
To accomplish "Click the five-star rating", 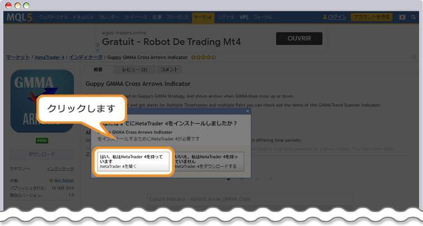I will tap(203, 57).
